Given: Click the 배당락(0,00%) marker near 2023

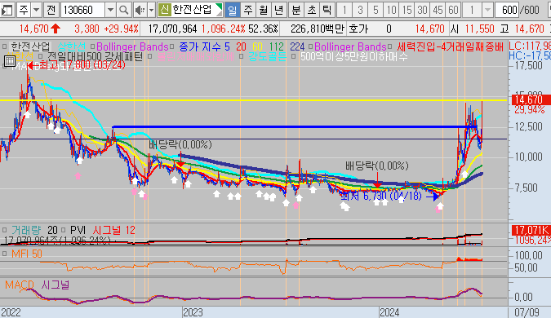Looking at the screenshot, I should (180, 144).
